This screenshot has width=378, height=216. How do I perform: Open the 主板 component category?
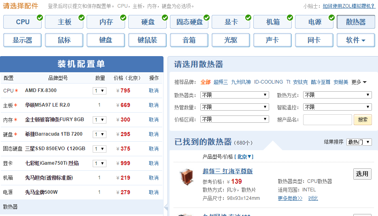pyautogui.click(x=64, y=22)
